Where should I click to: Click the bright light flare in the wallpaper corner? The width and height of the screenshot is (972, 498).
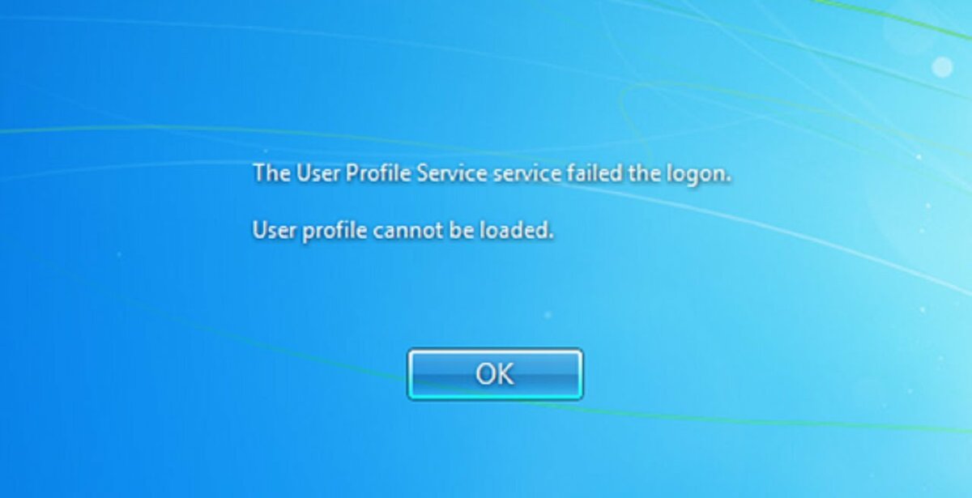point(942,66)
